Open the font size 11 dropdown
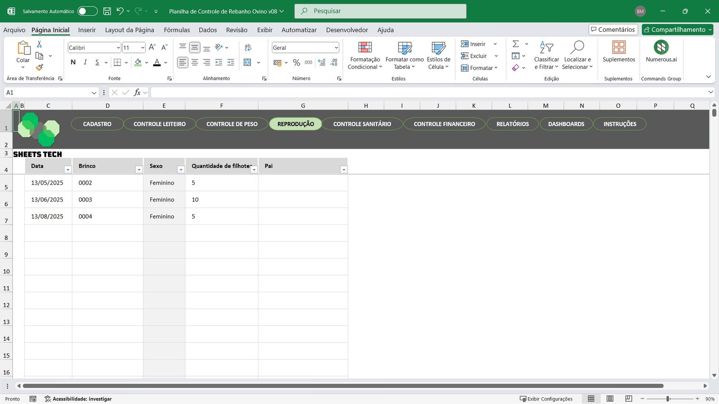719x404 pixels. coord(142,48)
